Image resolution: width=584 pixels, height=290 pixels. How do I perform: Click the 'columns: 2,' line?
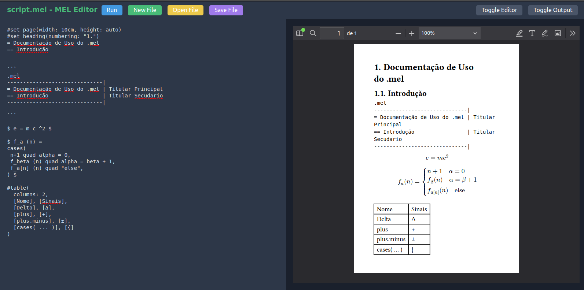point(31,194)
